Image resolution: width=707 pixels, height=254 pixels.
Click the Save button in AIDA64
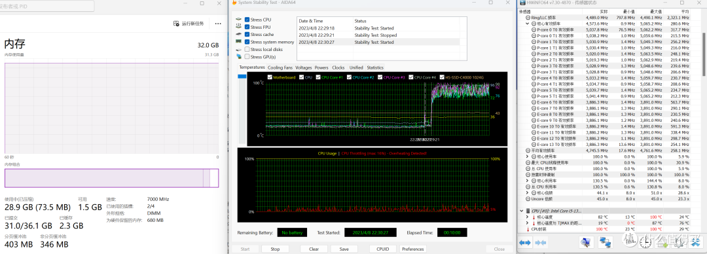tap(344, 249)
